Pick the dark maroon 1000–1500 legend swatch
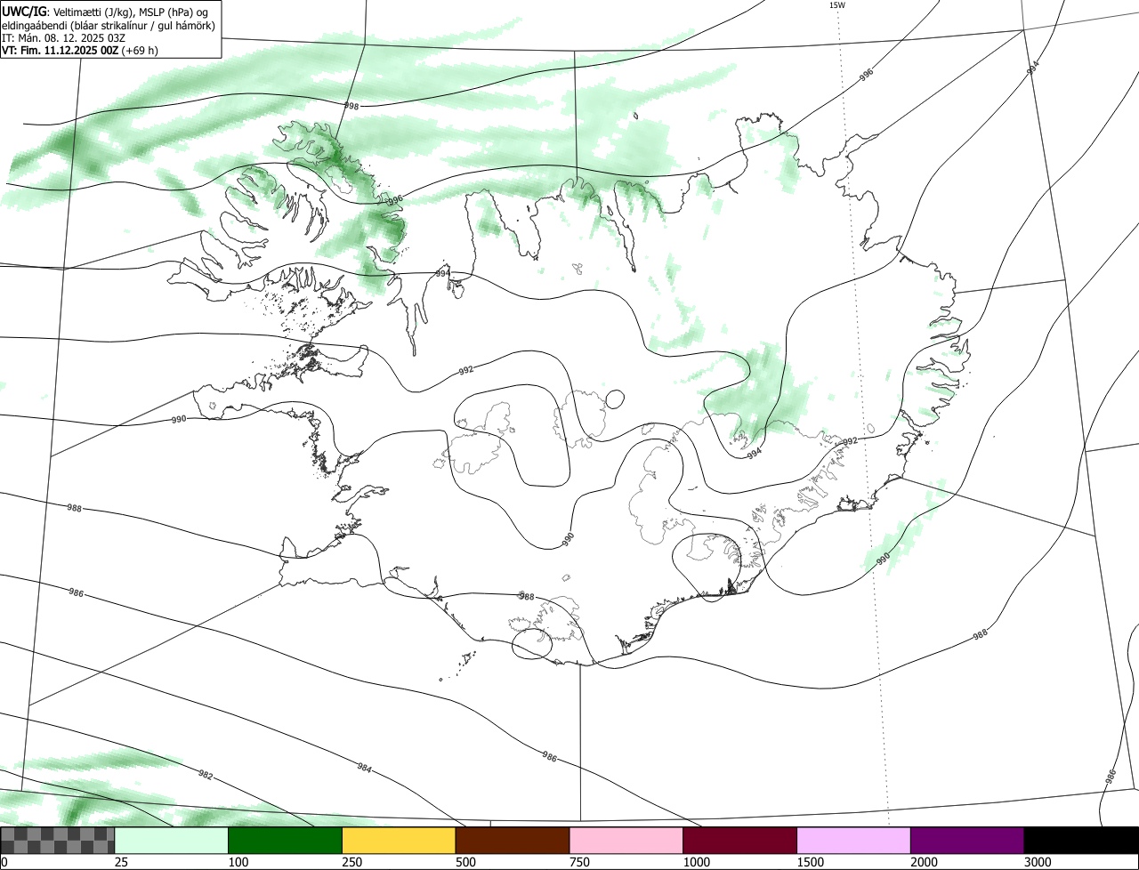 click(x=740, y=841)
